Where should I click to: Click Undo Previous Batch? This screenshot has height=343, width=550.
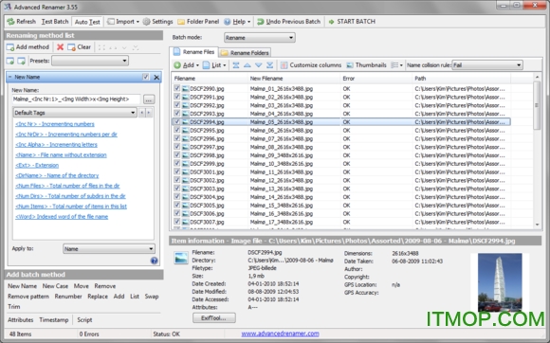pos(288,22)
